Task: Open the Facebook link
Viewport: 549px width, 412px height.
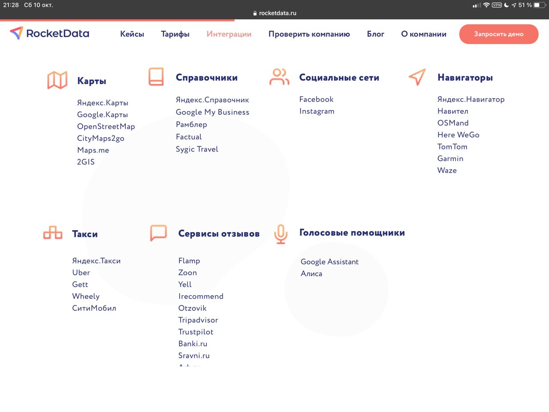Action: (316, 99)
